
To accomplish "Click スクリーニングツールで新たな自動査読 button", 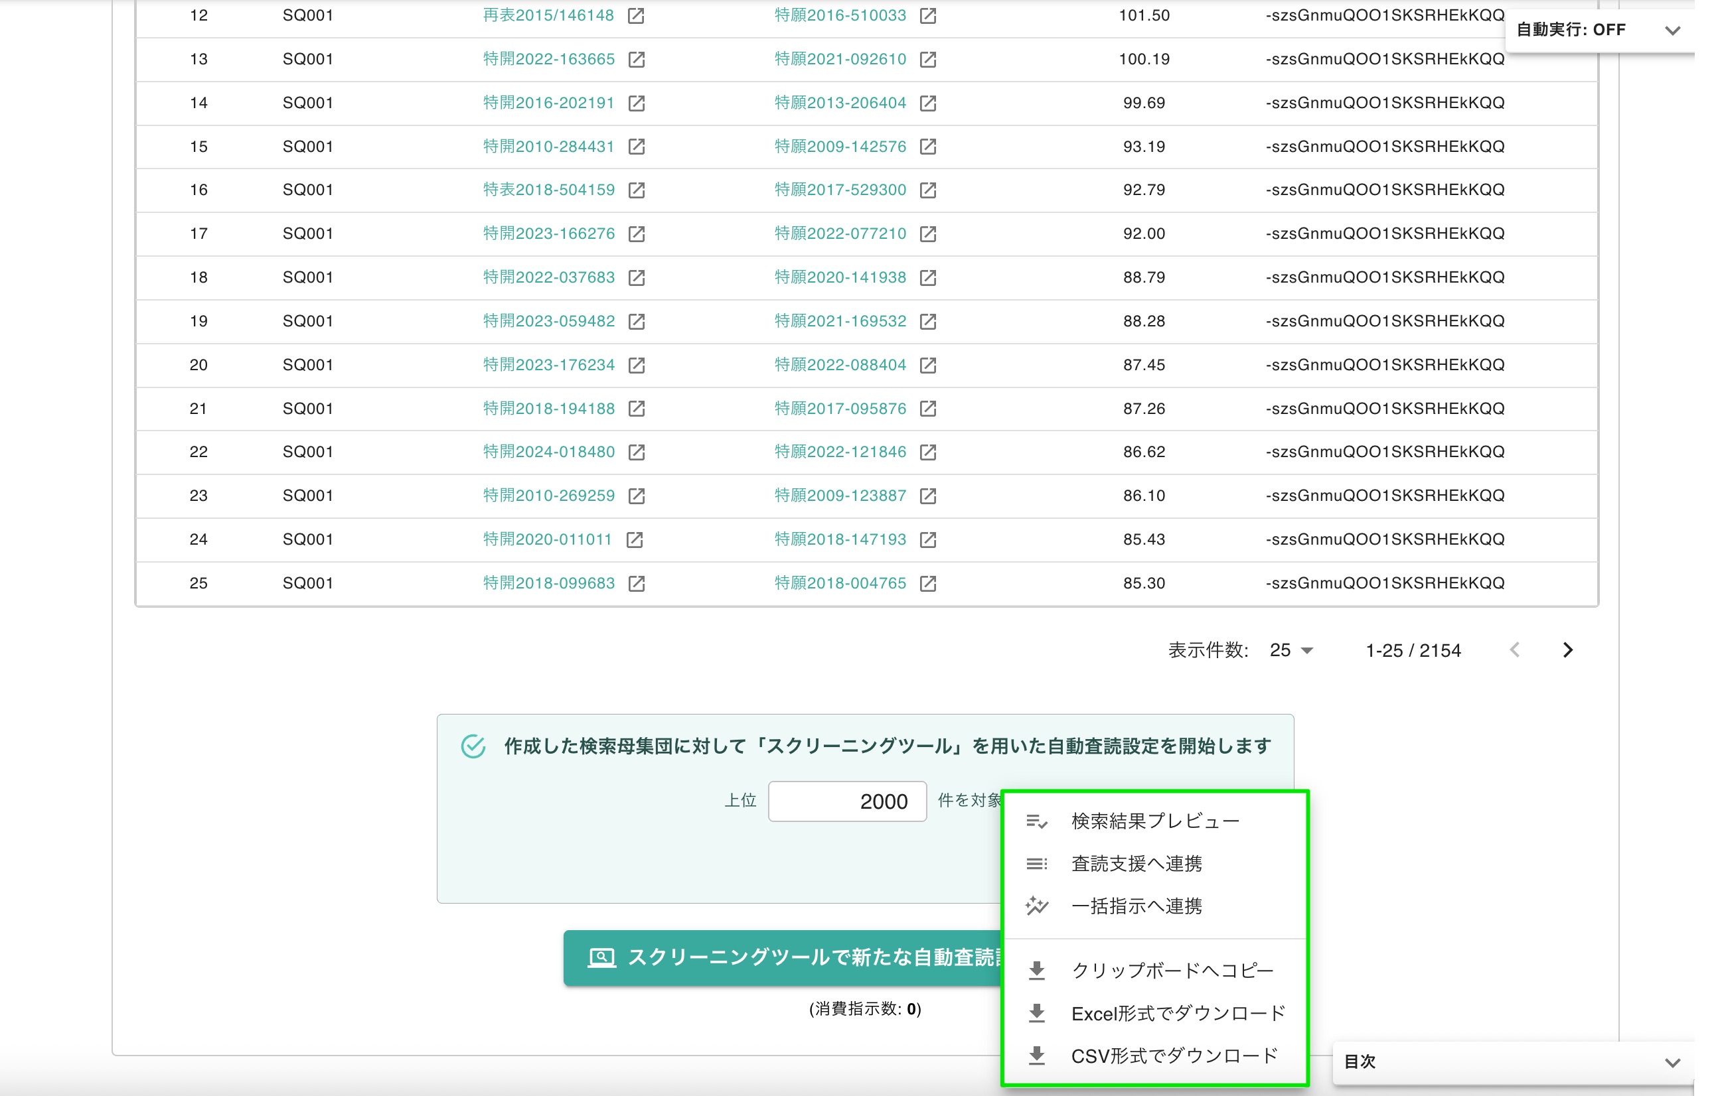I will pyautogui.click(x=784, y=958).
